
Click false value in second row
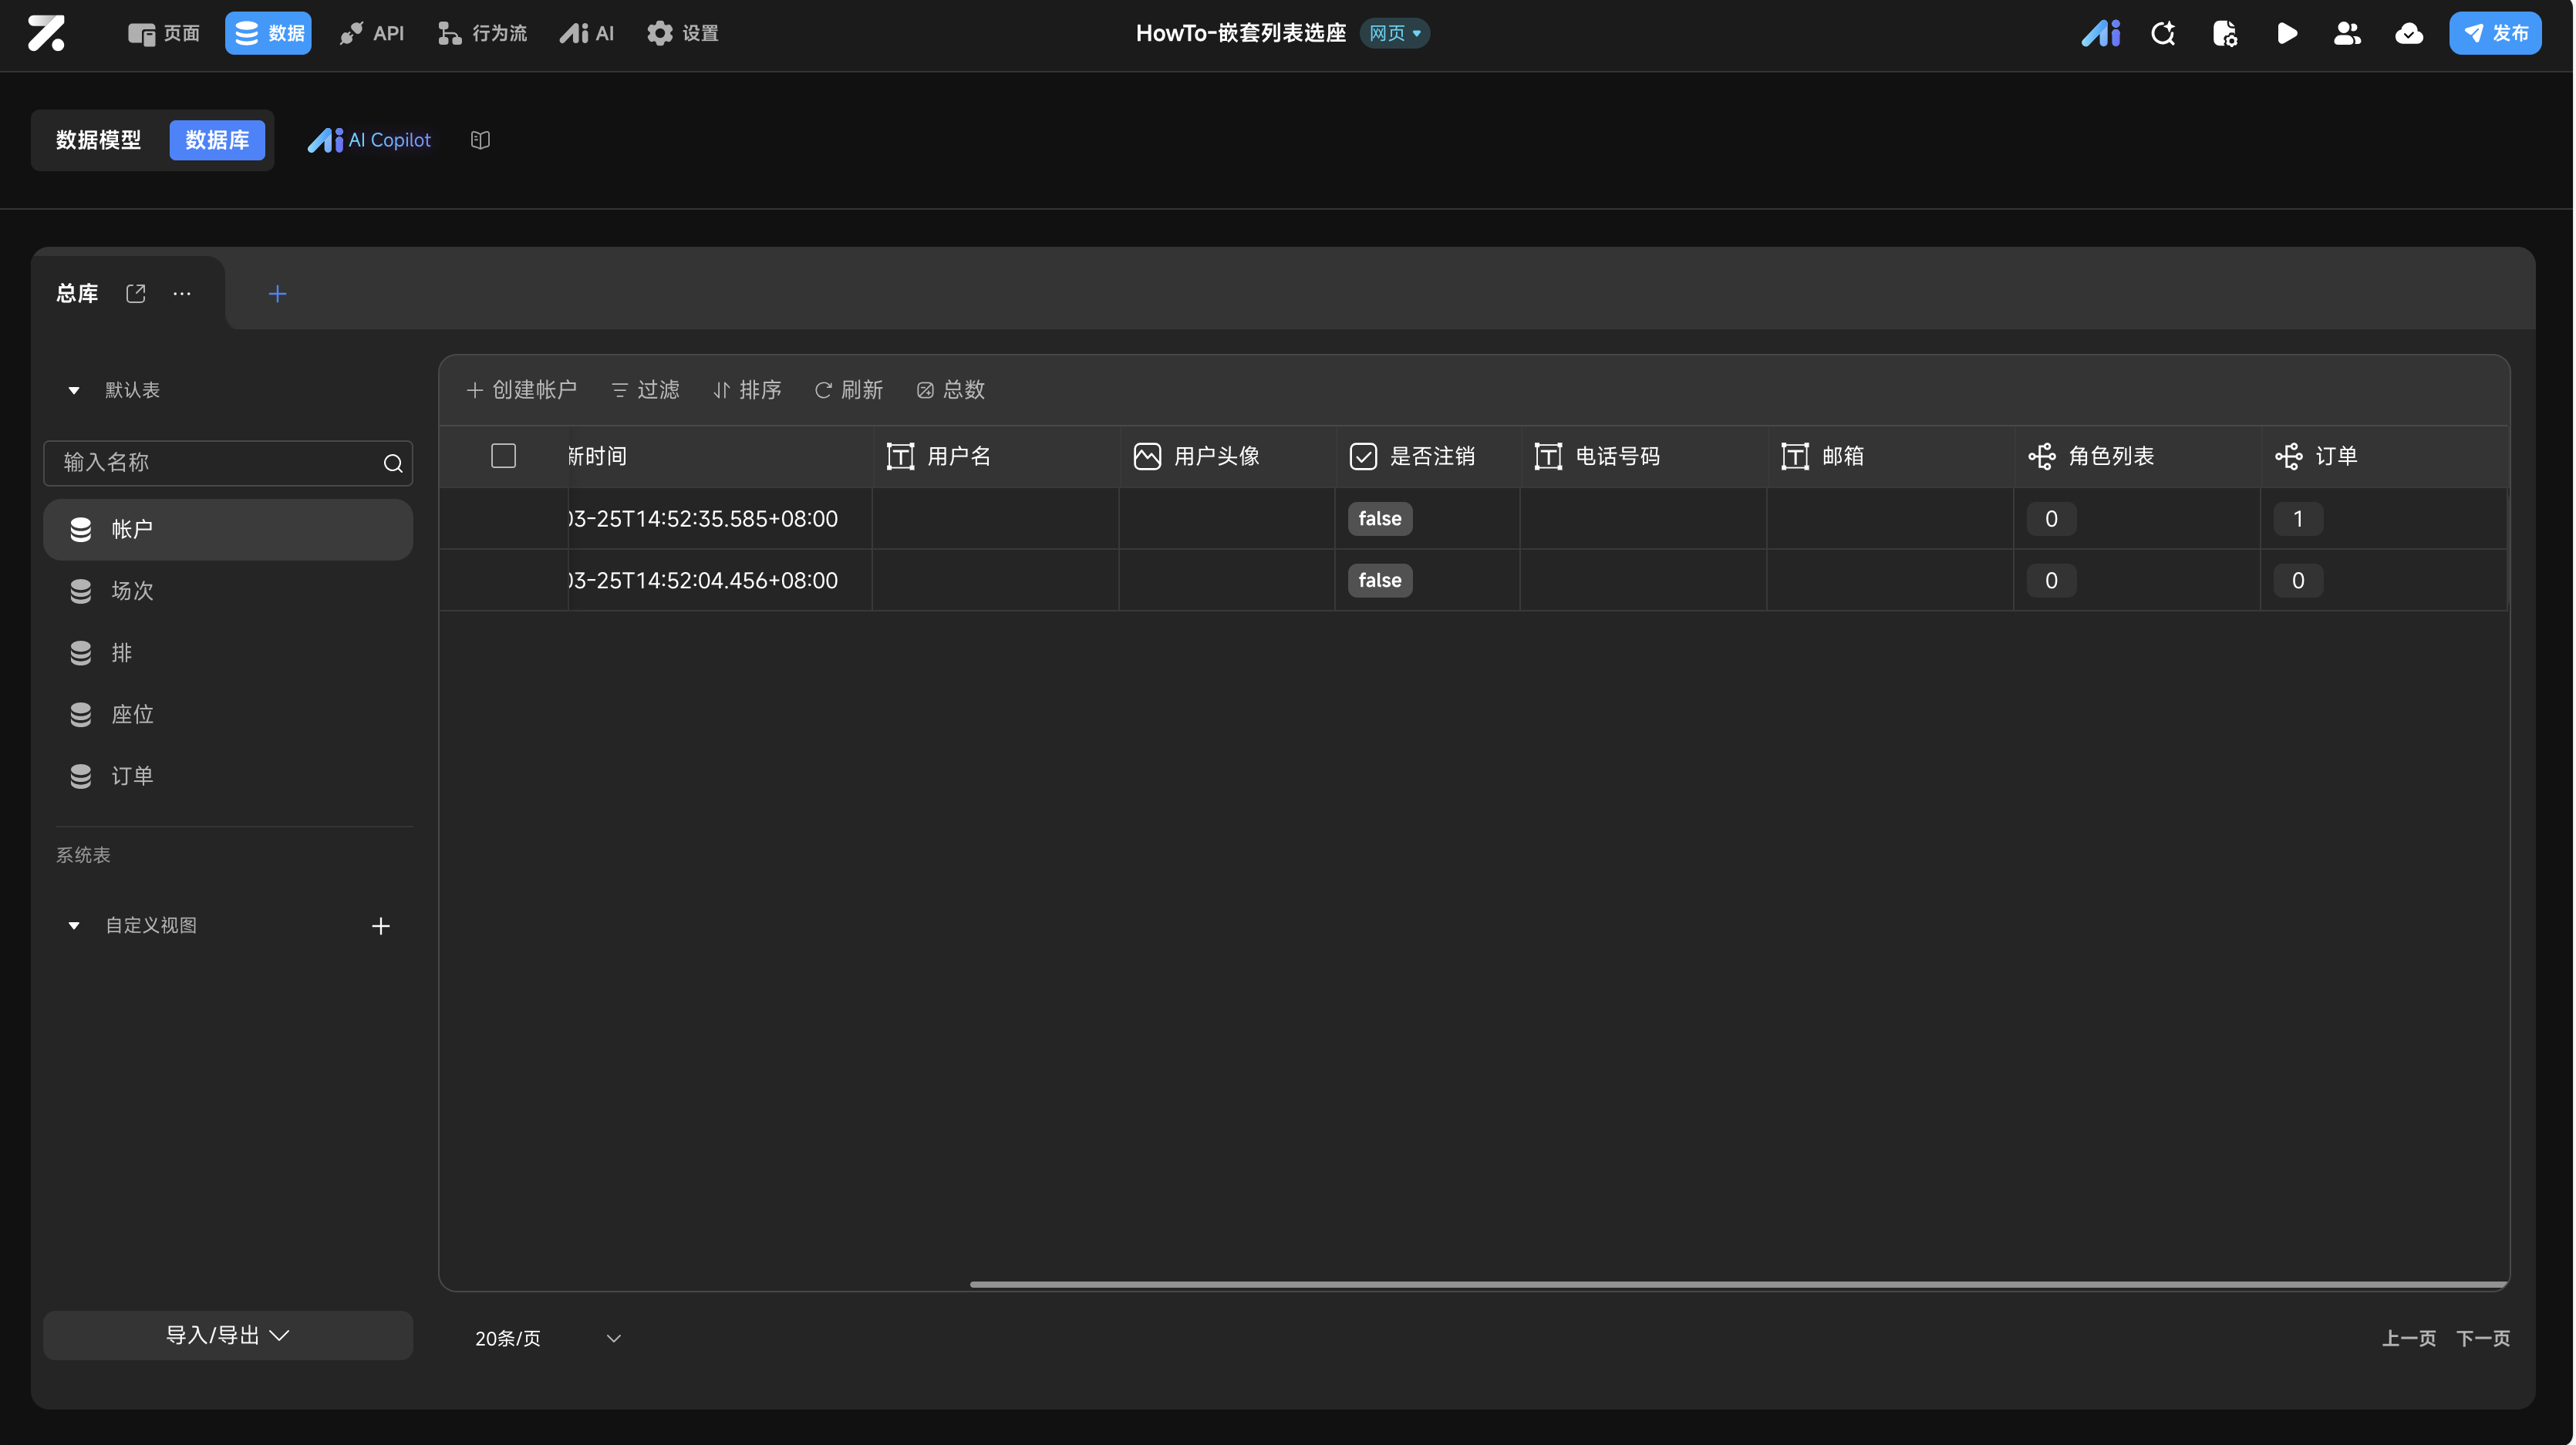[x=1379, y=580]
